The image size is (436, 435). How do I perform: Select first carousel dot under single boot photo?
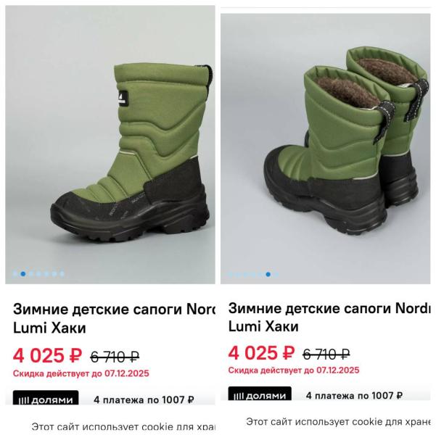[x=15, y=274]
